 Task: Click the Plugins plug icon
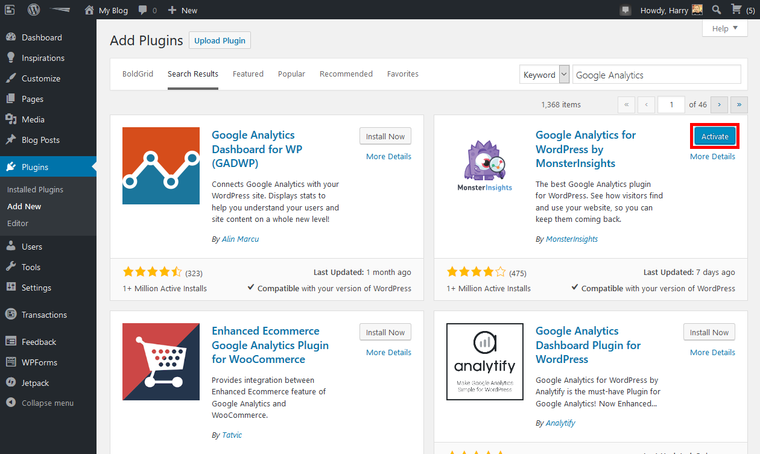point(11,167)
